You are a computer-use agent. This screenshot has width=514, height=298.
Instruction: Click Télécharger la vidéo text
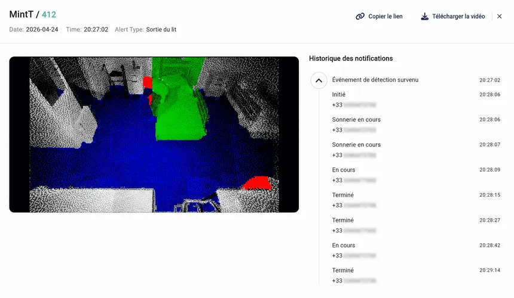[458, 16]
